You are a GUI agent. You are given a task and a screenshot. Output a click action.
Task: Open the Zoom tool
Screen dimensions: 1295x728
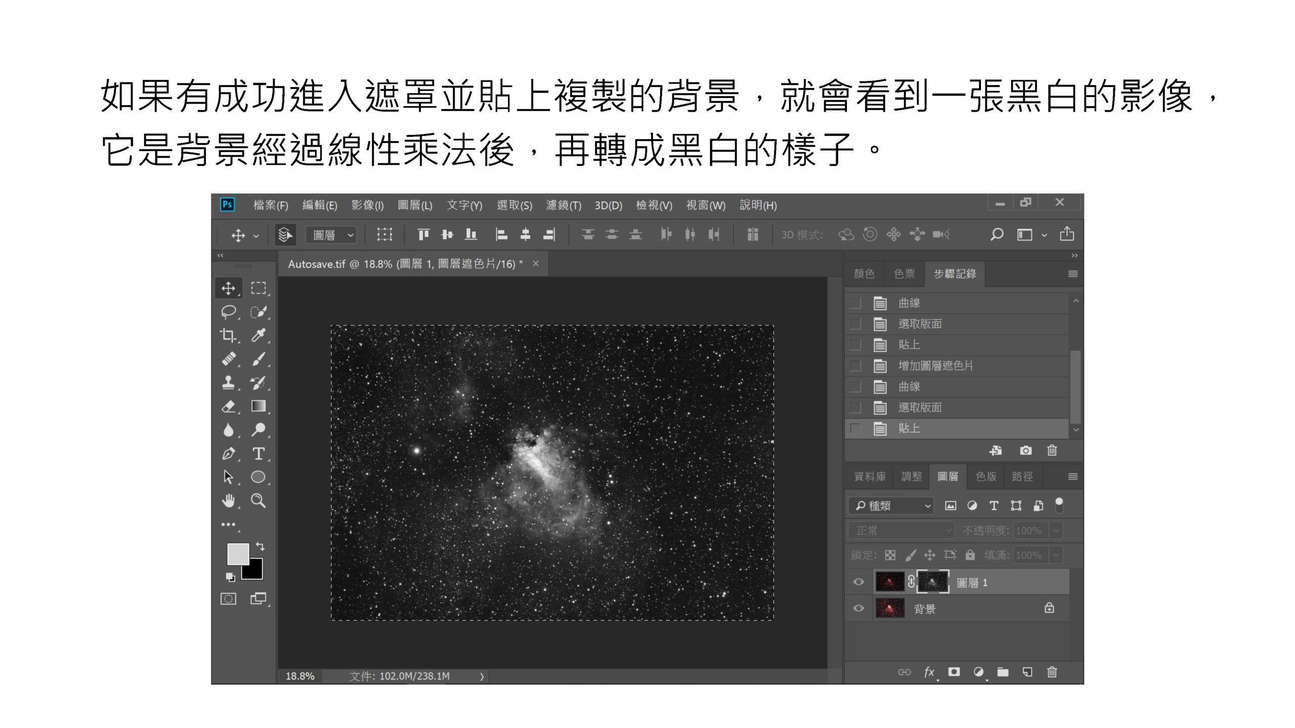(259, 500)
